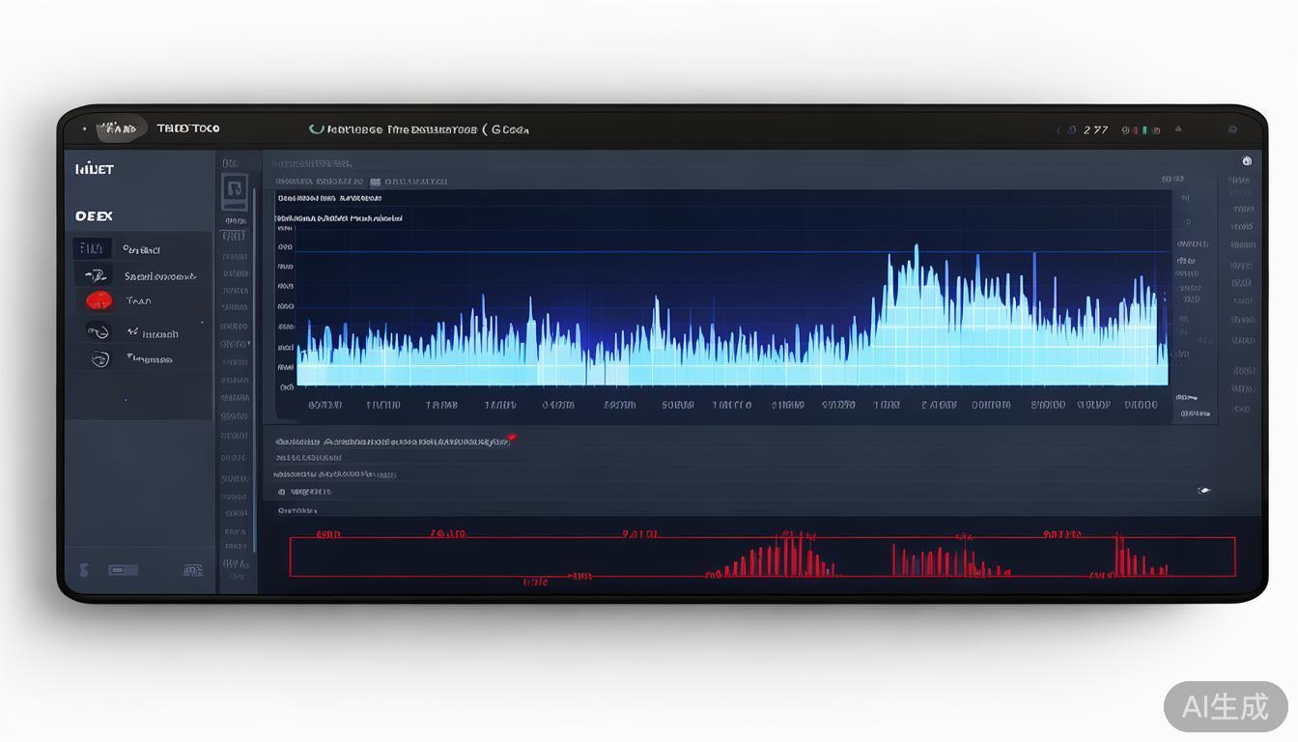
Task: Toggle the small switch at sidebar bottom
Action: point(123,570)
